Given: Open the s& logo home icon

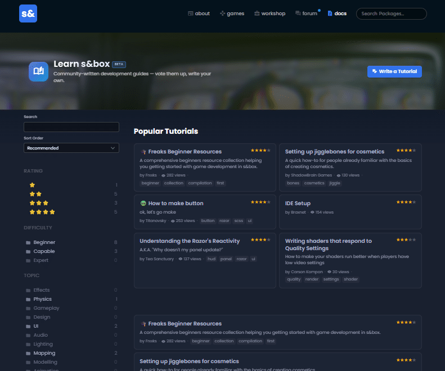Looking at the screenshot, I should [x=28, y=13].
